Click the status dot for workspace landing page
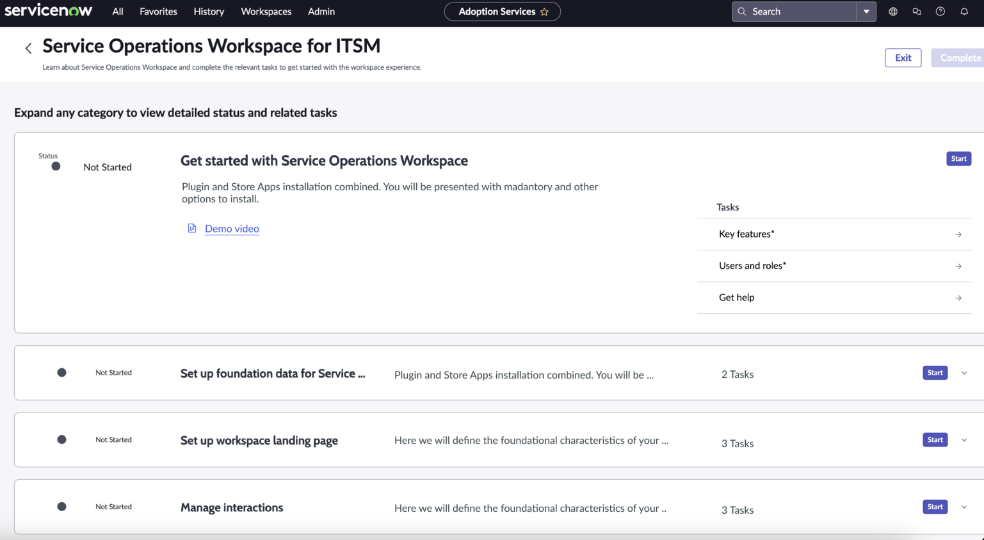The height and width of the screenshot is (540, 984). coord(61,439)
